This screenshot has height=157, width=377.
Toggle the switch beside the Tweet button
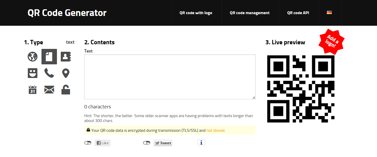coord(147,143)
